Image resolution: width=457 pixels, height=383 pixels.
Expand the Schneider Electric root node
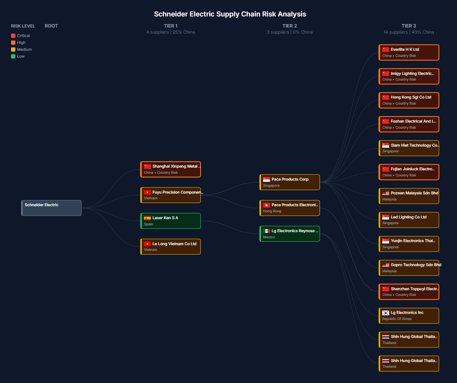51,208
